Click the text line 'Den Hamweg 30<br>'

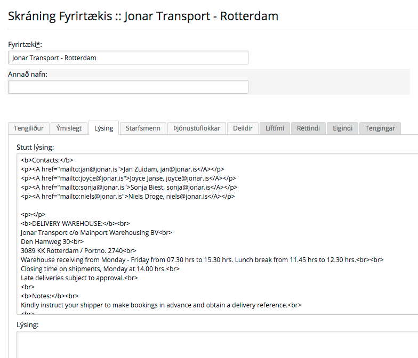(52, 242)
